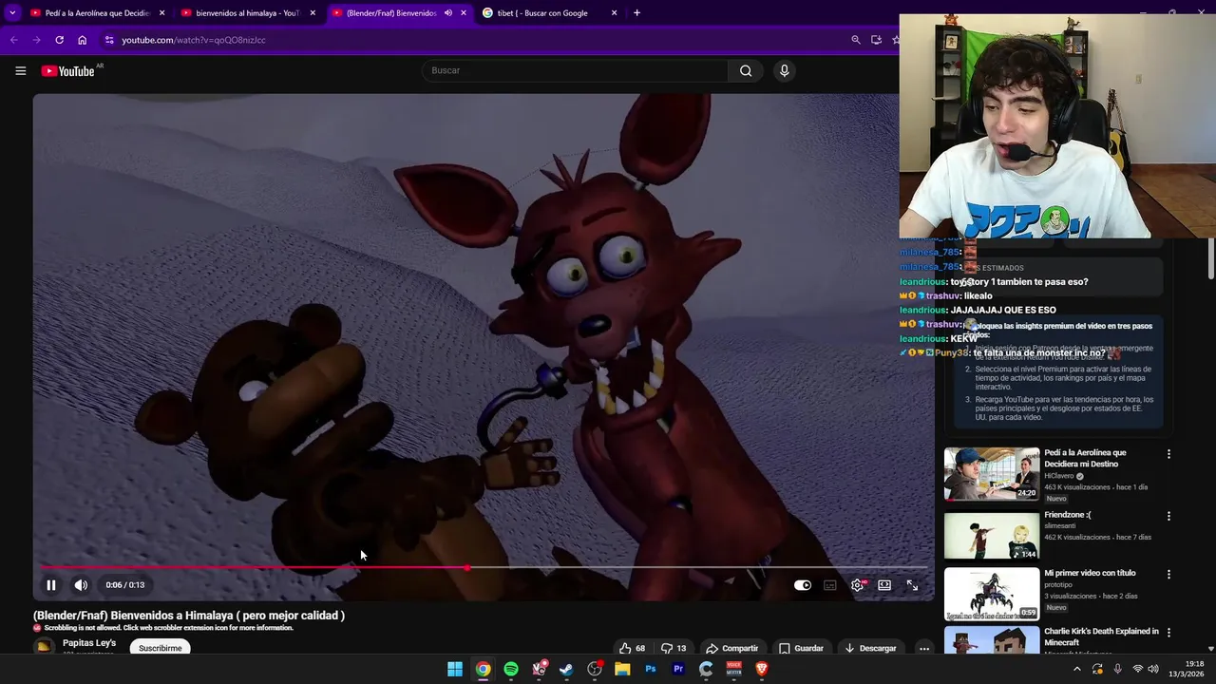Open options for 'Mi primer video con título'
Viewport: 1216px width, 684px height.
tap(1168, 575)
